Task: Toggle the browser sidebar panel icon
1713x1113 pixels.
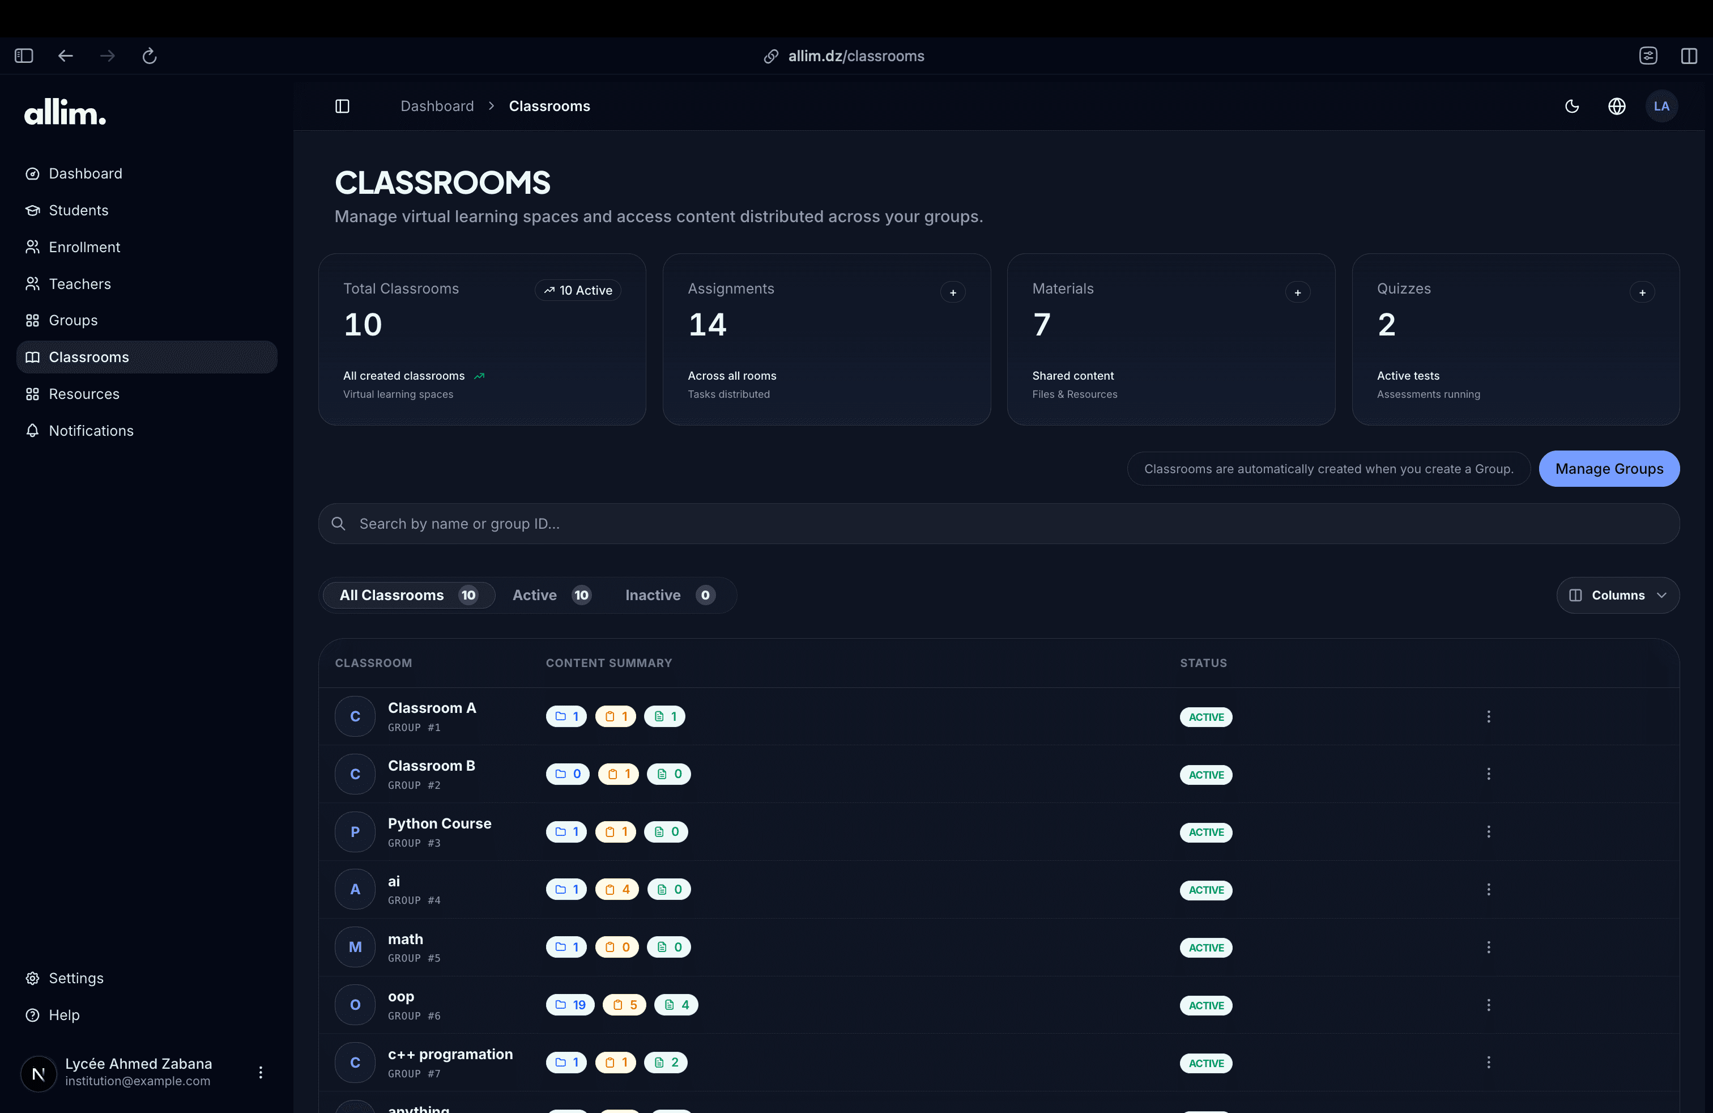Action: (x=24, y=56)
